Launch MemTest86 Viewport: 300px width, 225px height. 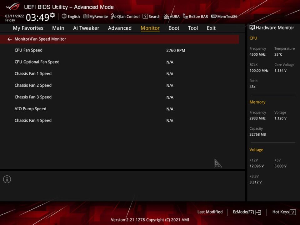(224, 17)
